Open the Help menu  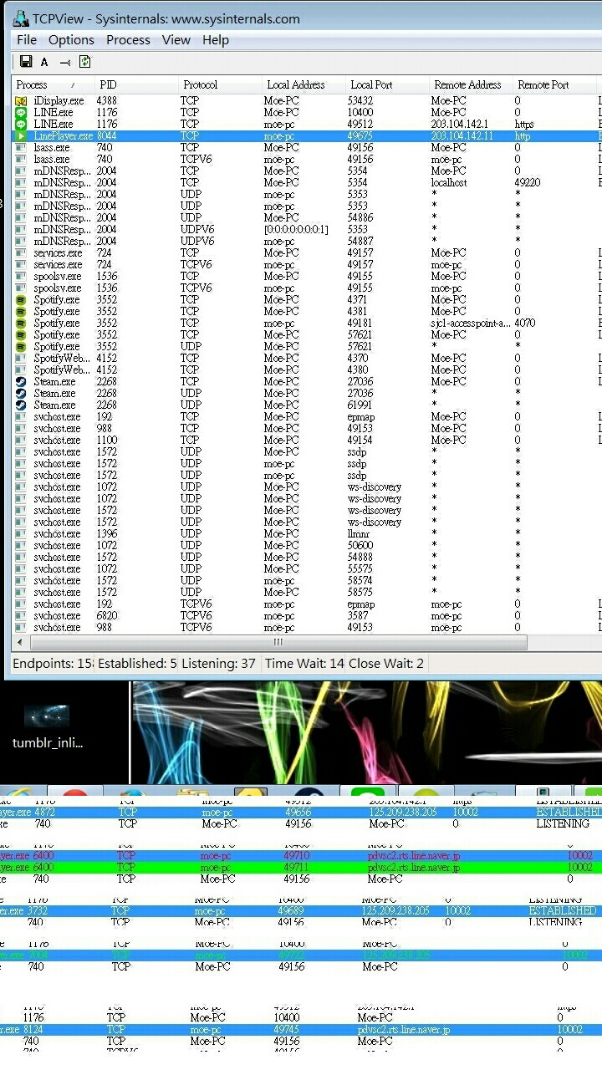[x=215, y=39]
